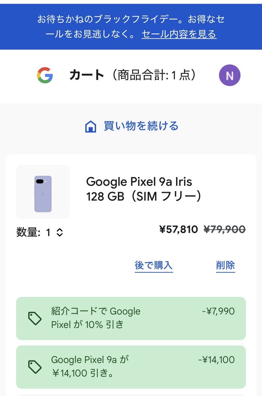
Task: Click the tag icon on the ¥14,100 discount
Action: [x=35, y=367]
